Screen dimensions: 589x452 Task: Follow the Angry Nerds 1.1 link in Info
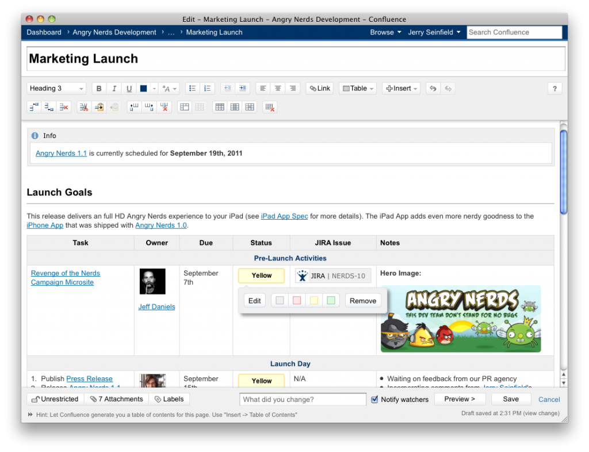tap(61, 153)
